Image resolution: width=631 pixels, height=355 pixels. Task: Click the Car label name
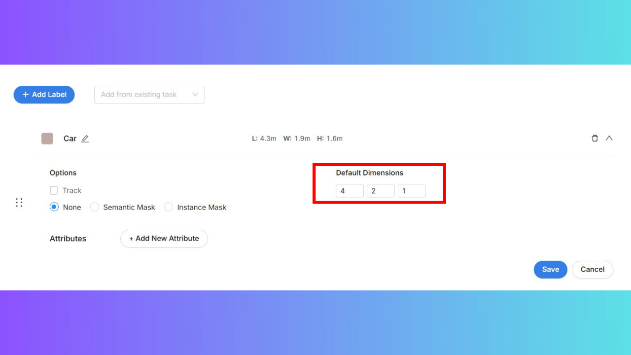[x=70, y=139]
